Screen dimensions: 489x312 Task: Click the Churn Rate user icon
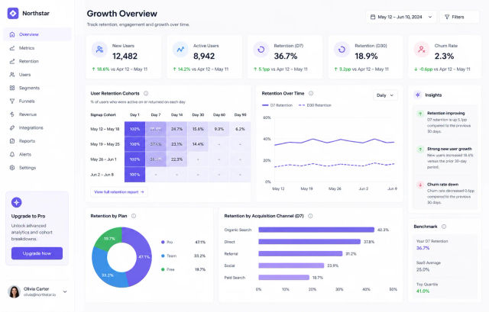coord(422,50)
